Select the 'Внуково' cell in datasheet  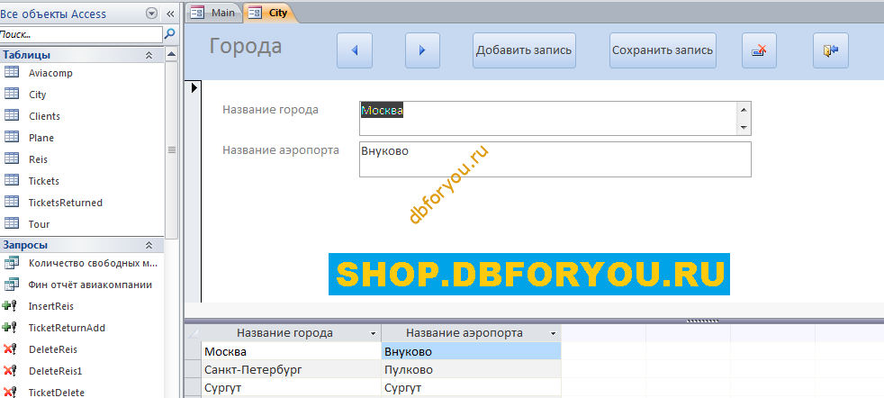coord(472,352)
